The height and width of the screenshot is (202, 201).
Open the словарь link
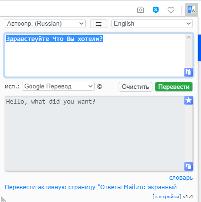click(181, 178)
